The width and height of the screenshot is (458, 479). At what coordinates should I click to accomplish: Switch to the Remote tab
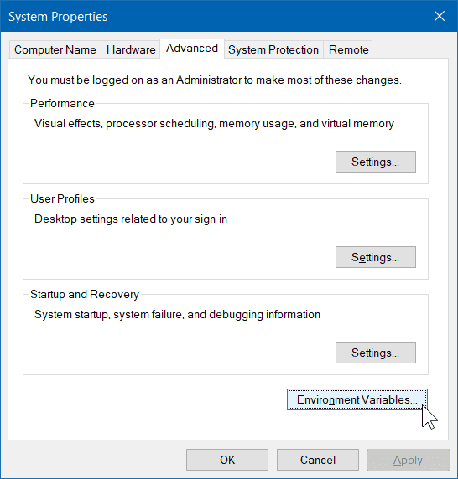348,49
